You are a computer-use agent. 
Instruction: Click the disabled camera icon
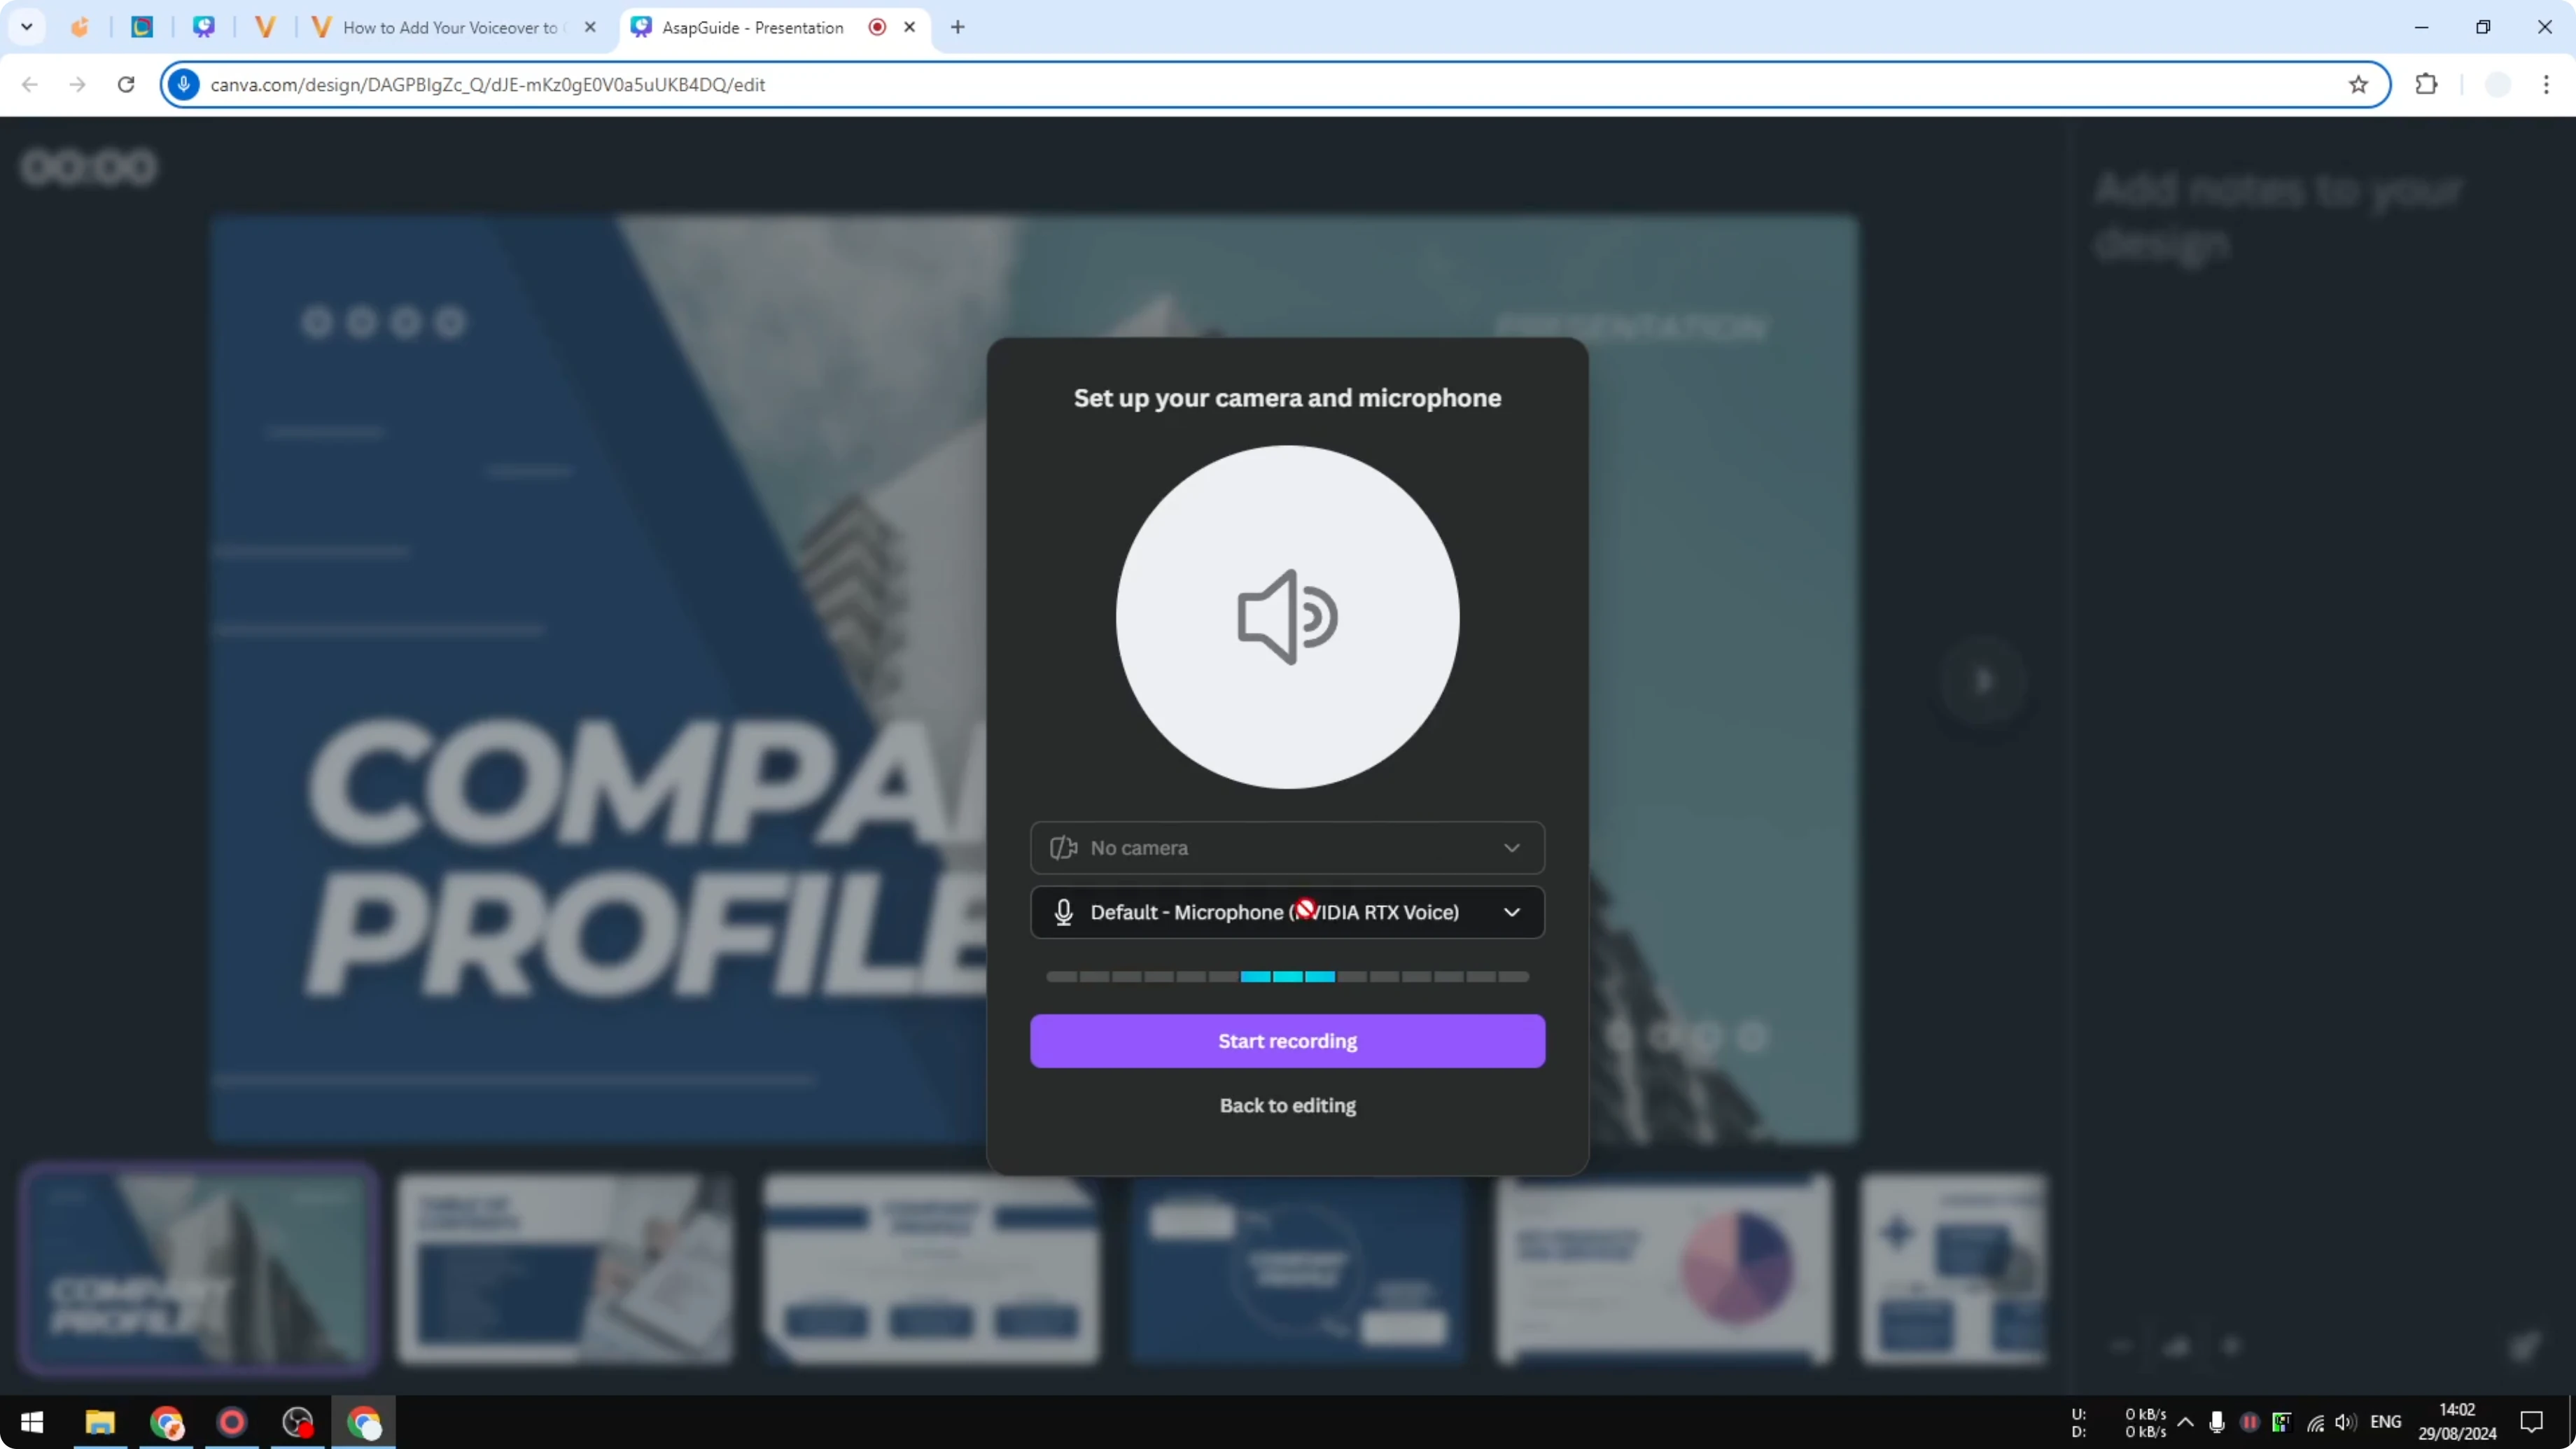[1063, 848]
